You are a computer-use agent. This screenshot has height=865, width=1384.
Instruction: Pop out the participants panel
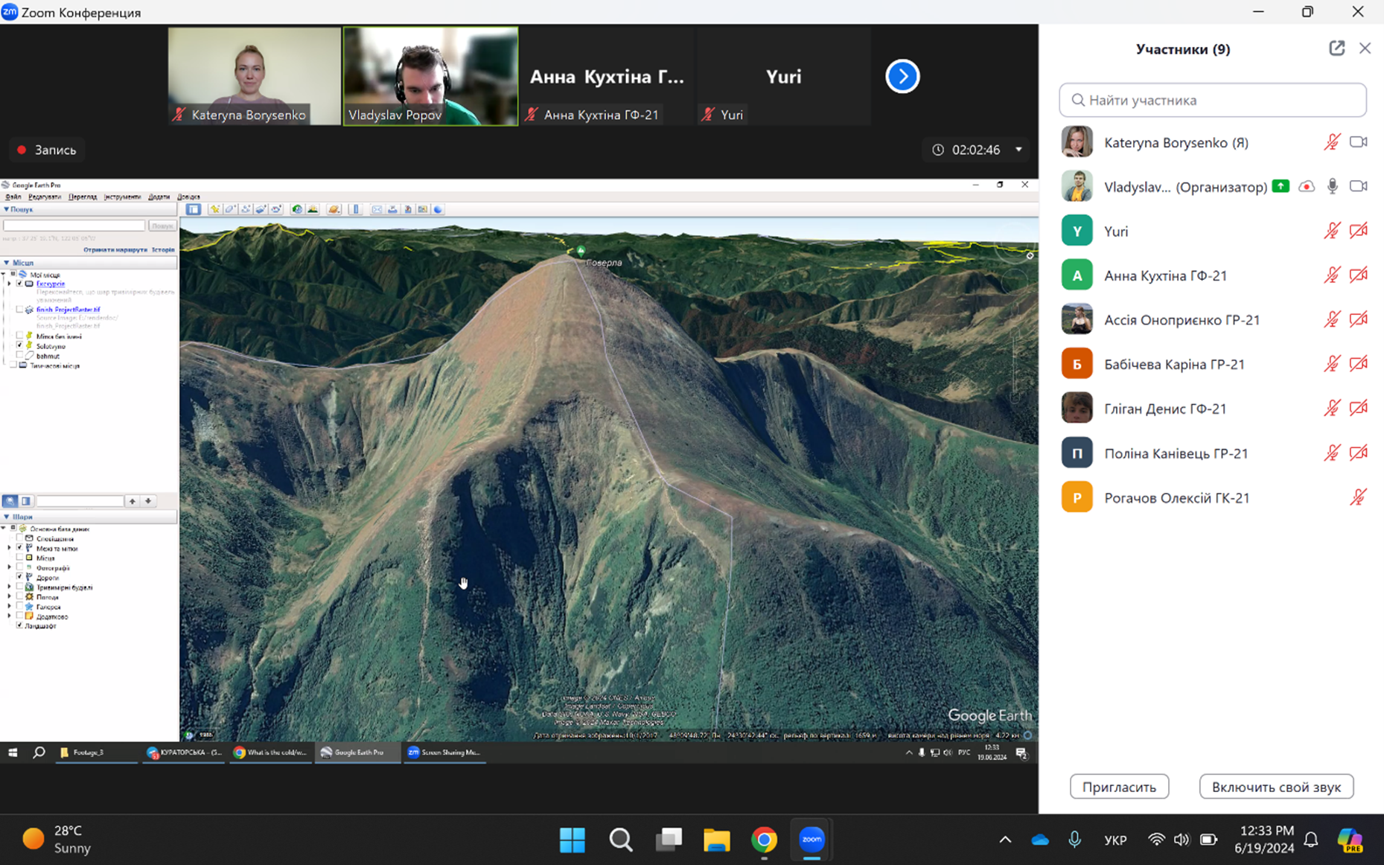[x=1336, y=48]
